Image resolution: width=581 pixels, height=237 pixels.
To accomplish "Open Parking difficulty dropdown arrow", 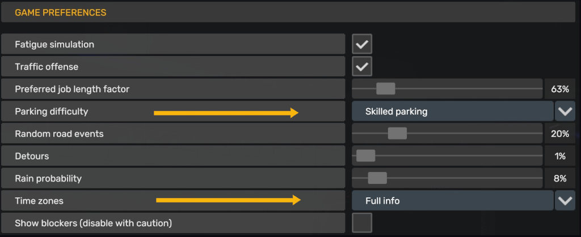I will [x=565, y=111].
